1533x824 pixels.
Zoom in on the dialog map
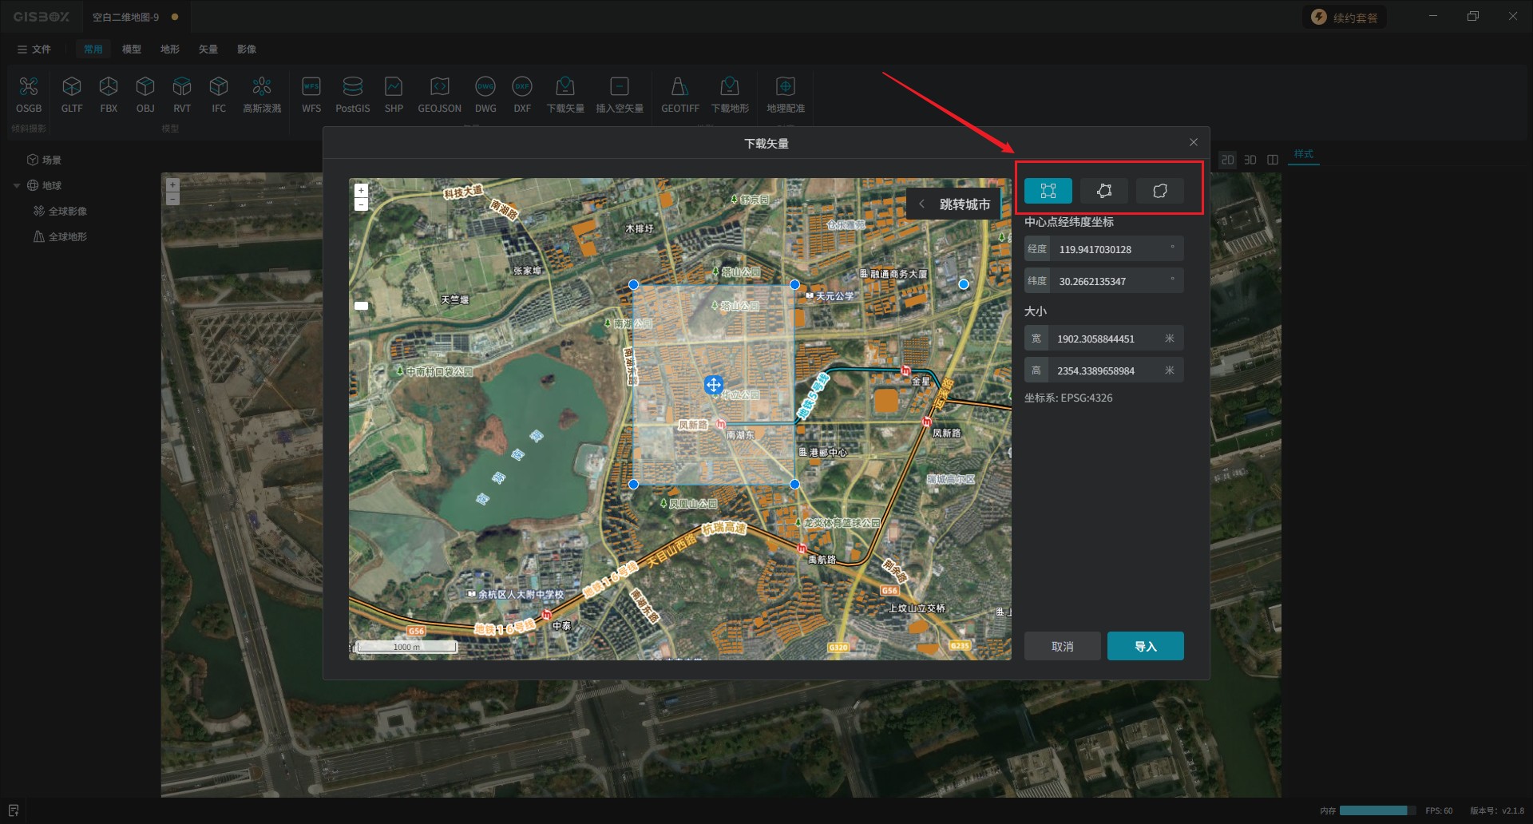click(x=361, y=191)
